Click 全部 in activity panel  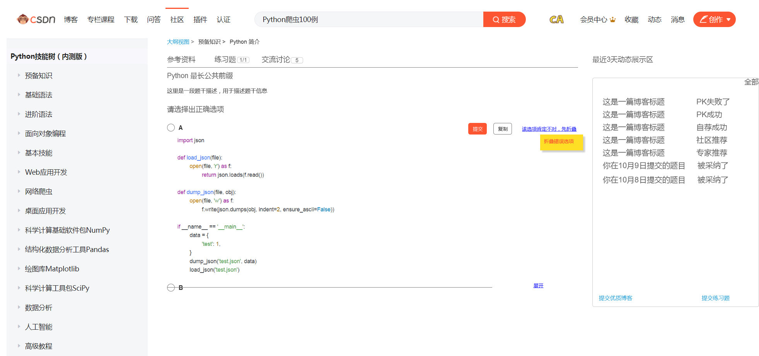(751, 82)
